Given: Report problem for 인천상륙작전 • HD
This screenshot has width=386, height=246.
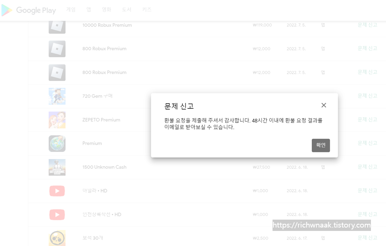Looking at the screenshot, I should (367, 214).
